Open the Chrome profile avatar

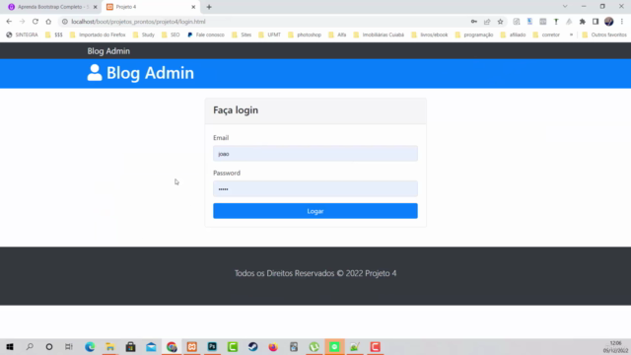tap(609, 22)
